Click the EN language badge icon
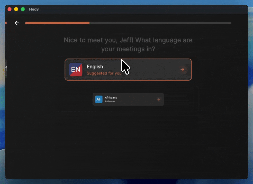The height and width of the screenshot is (184, 253). tap(76, 70)
